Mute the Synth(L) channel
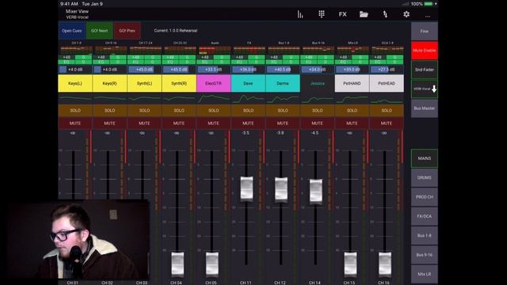 click(x=144, y=123)
